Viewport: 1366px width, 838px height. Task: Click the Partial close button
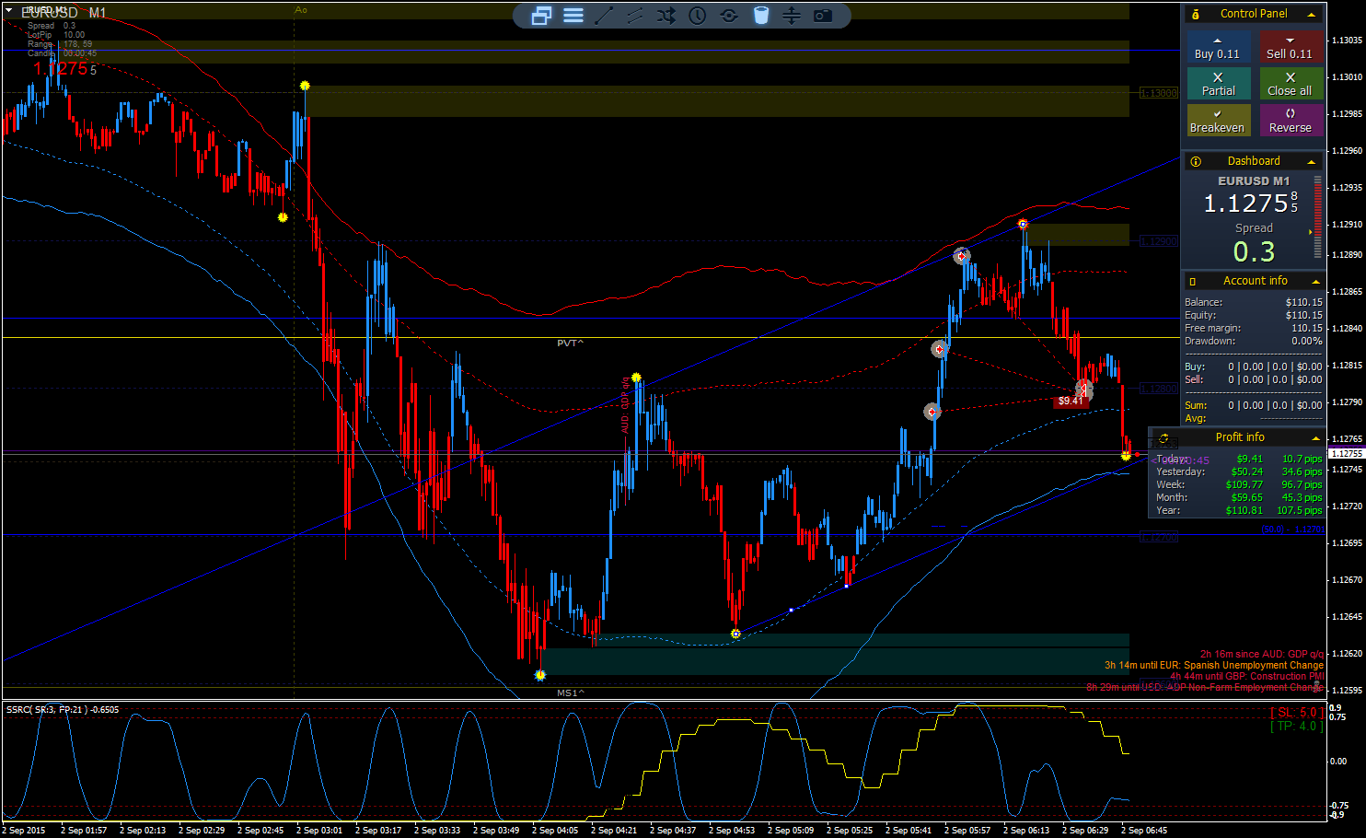1218,84
